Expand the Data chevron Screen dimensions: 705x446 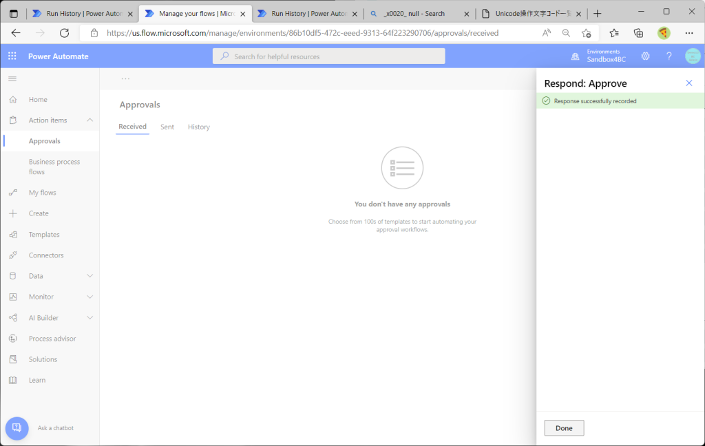pos(90,275)
